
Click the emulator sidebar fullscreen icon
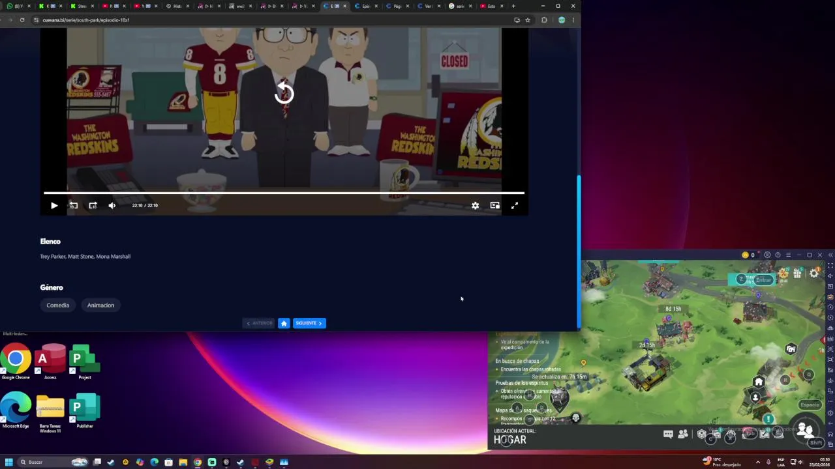830,266
